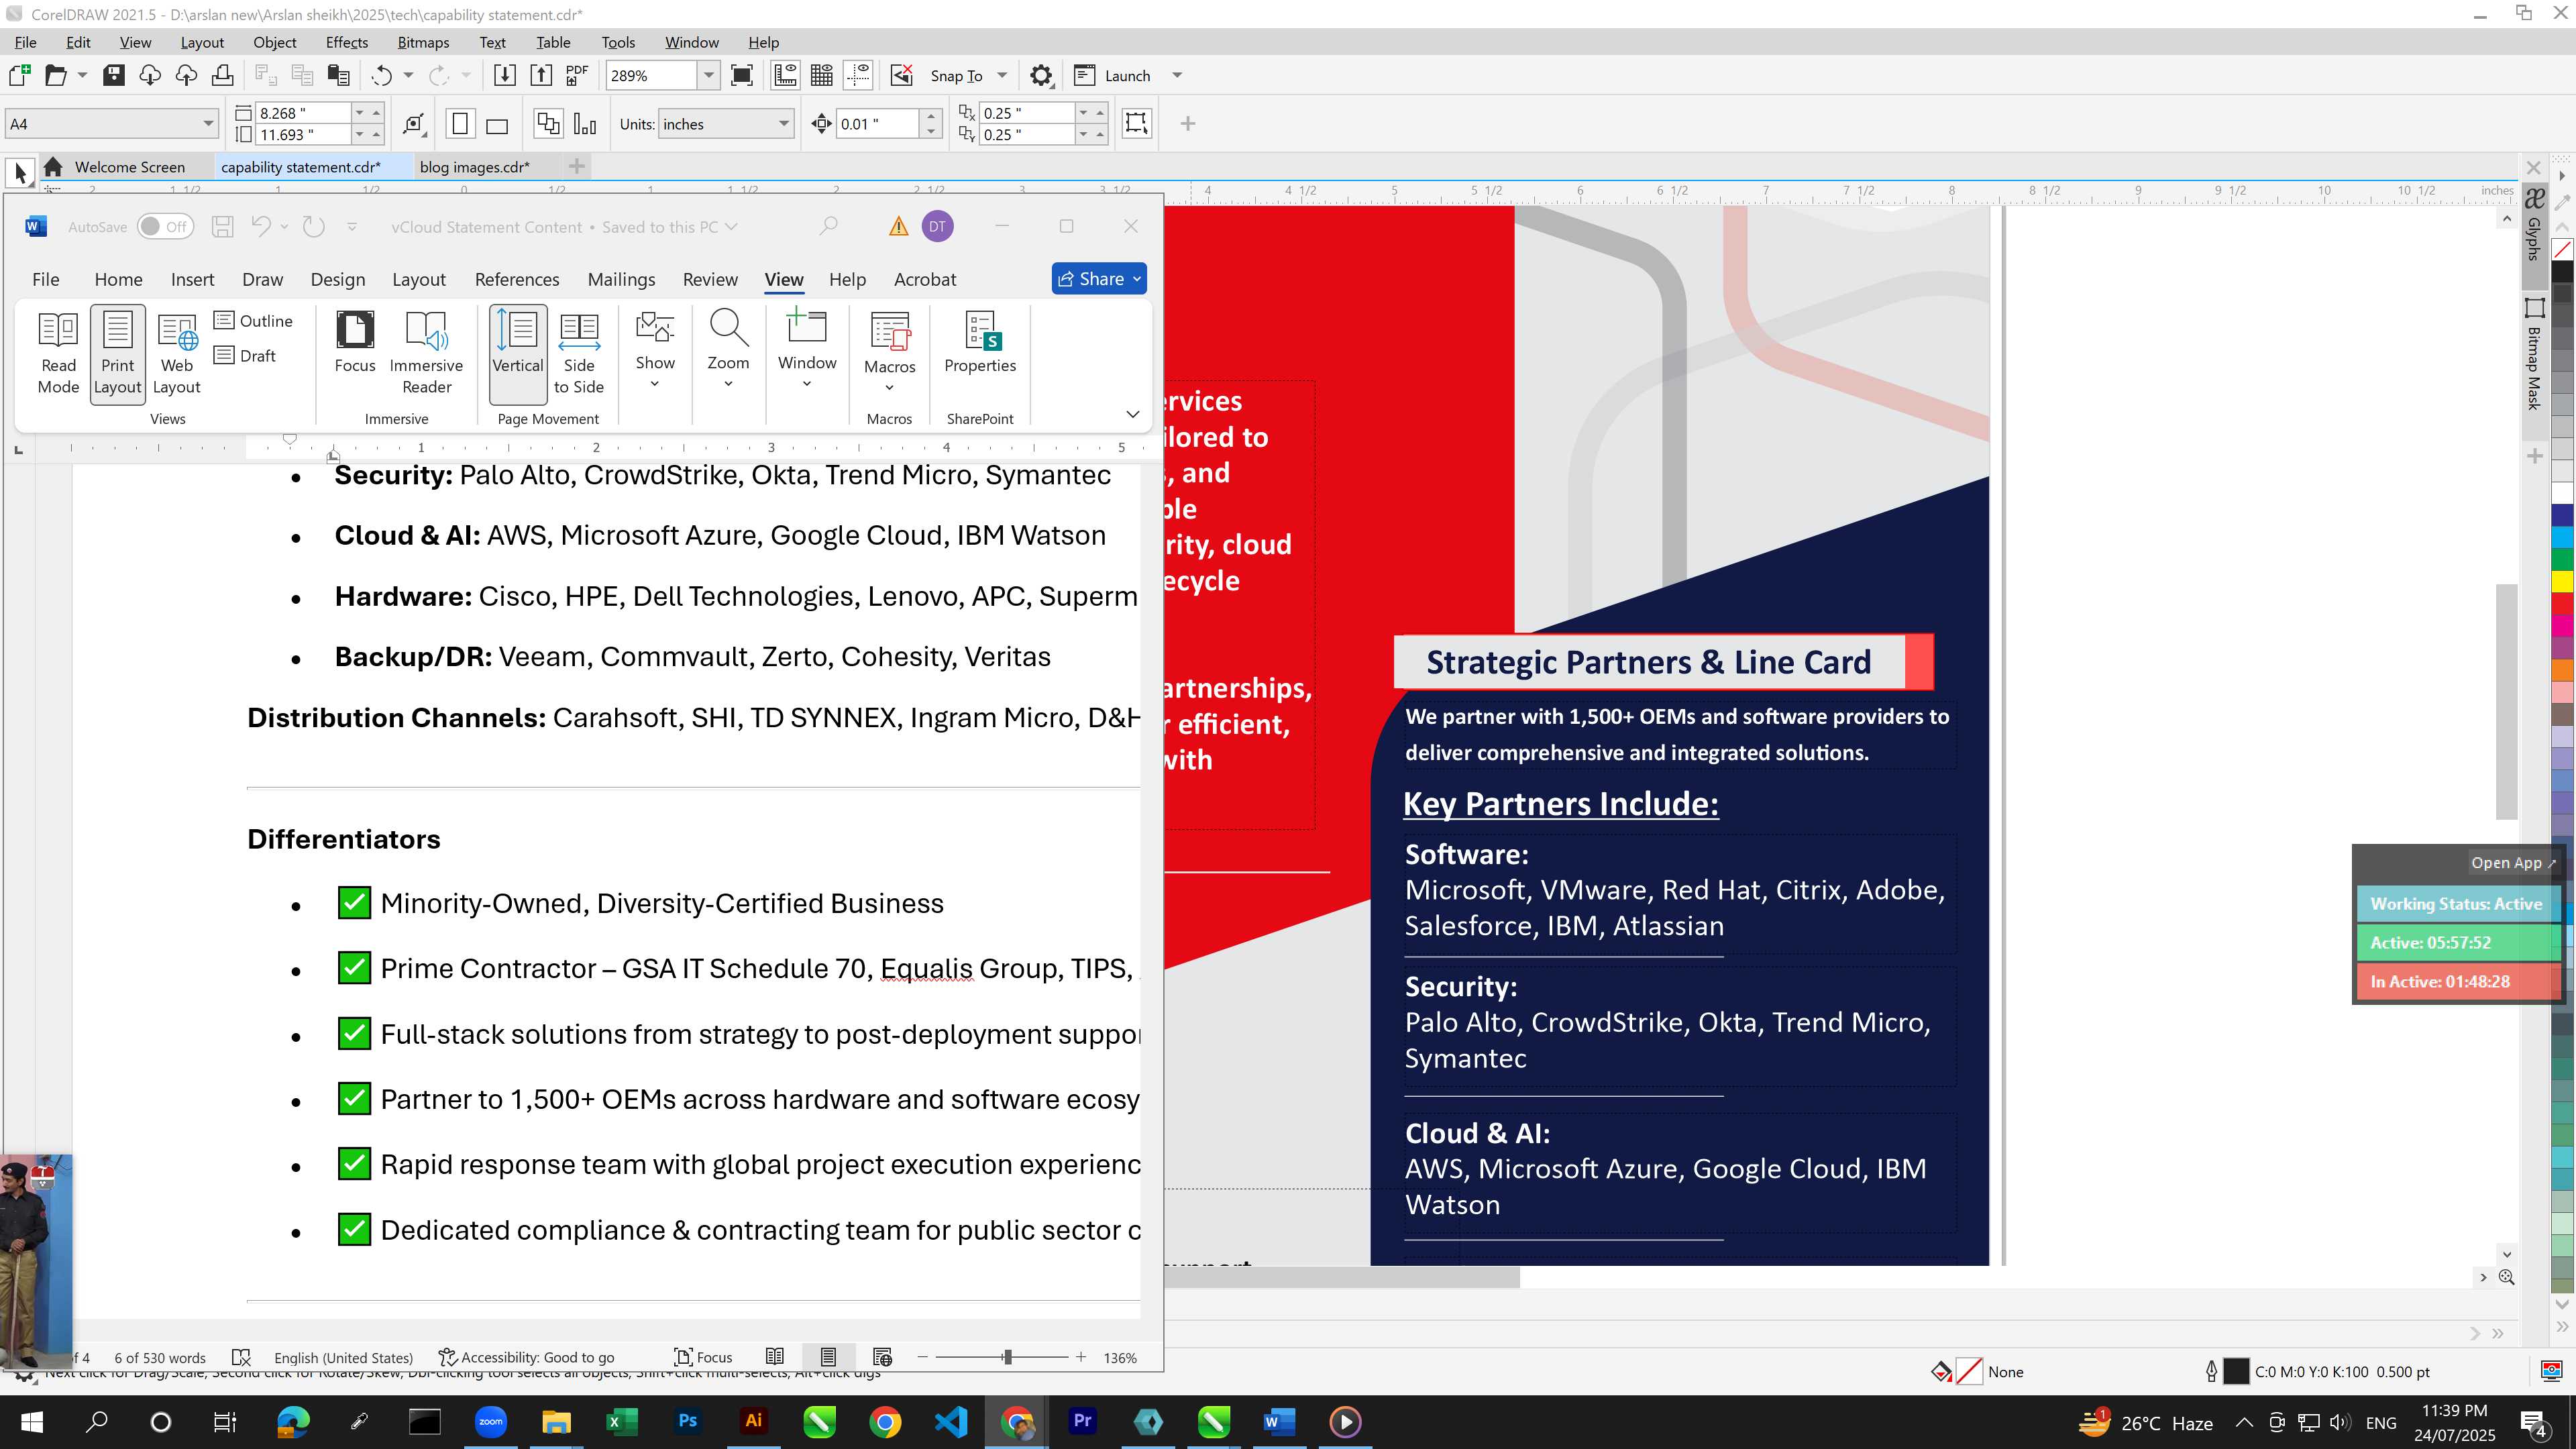
Task: Open the CorelDRAW Bitmaps menu
Action: pyautogui.click(x=423, y=42)
